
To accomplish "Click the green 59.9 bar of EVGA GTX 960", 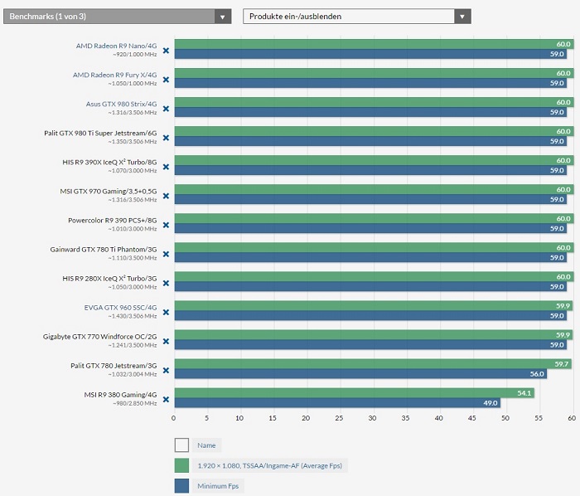I will 374,306.
